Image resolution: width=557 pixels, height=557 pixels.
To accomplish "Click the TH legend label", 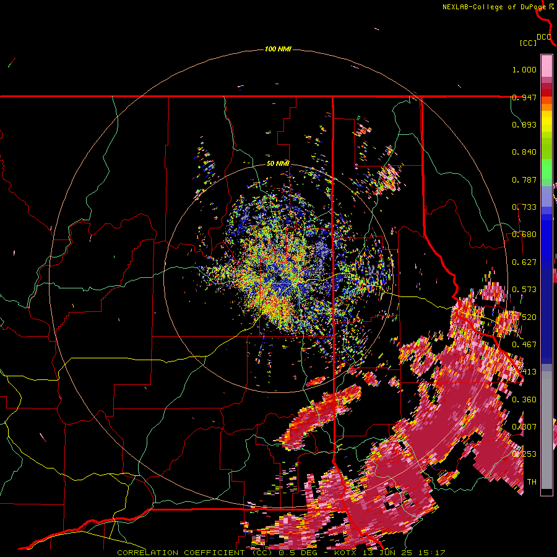I will [x=532, y=482].
